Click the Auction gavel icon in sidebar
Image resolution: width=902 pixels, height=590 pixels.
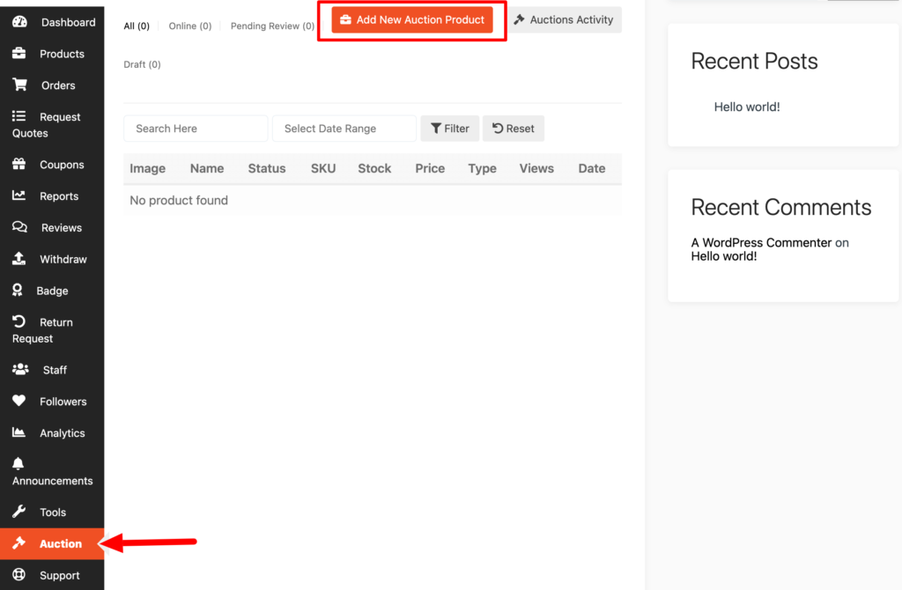click(19, 542)
